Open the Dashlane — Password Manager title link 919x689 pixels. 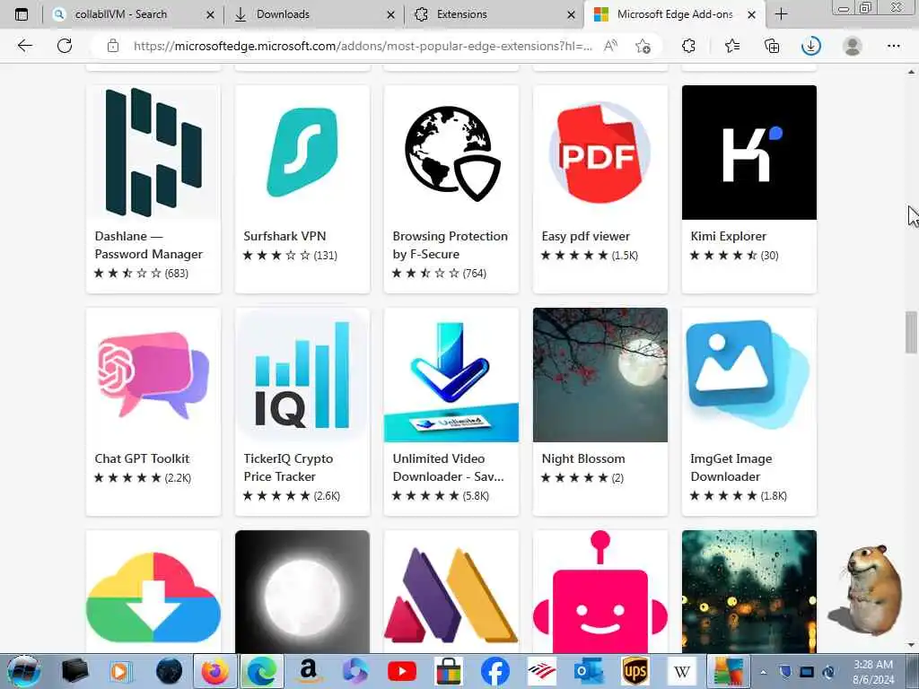[x=148, y=245]
